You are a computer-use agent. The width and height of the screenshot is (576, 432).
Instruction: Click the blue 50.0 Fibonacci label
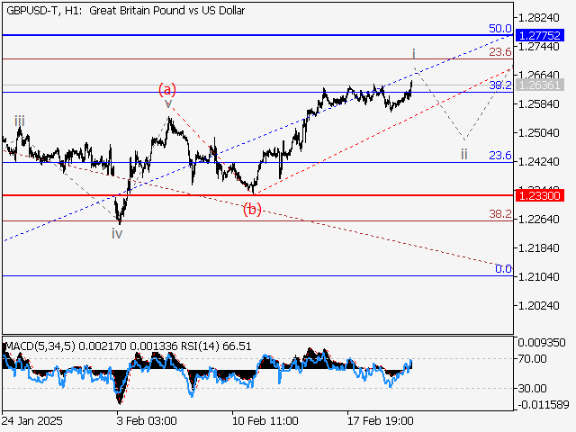click(500, 28)
